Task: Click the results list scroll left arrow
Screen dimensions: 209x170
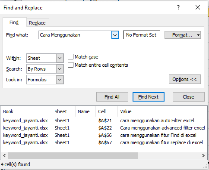Action: (4, 155)
